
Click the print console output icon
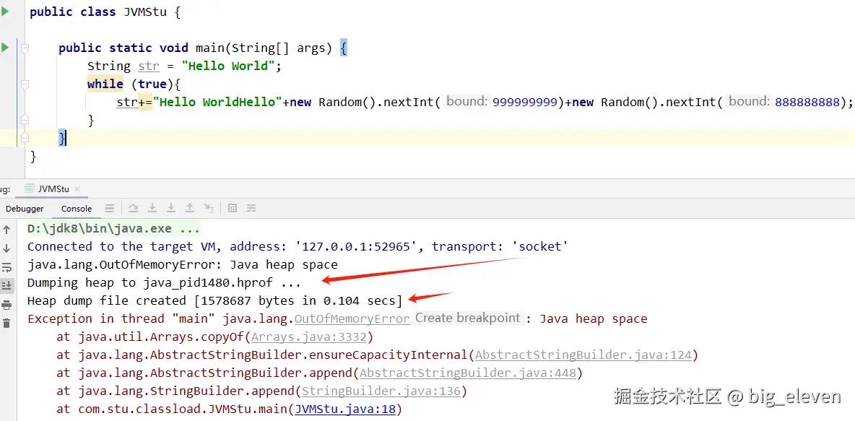tap(6, 305)
